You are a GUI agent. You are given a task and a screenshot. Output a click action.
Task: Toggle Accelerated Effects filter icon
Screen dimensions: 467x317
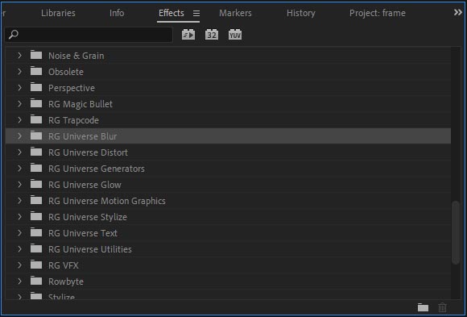coord(188,35)
